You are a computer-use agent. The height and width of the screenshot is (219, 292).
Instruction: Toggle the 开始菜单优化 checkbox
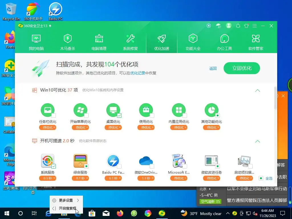point(86,115)
